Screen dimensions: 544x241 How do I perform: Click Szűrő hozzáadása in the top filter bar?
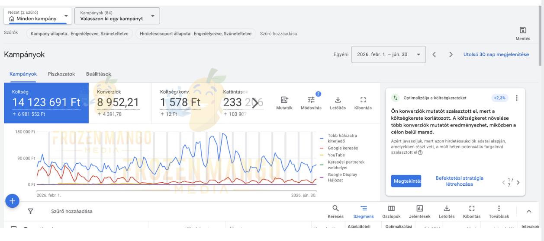point(278,34)
